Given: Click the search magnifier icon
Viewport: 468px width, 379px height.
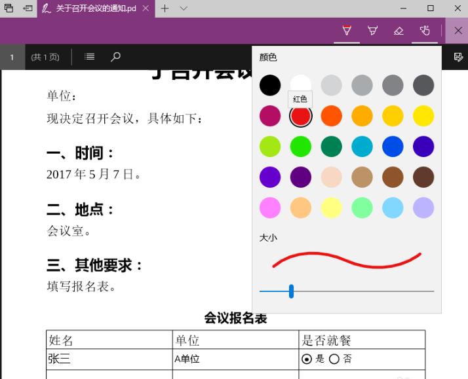Looking at the screenshot, I should pos(115,57).
